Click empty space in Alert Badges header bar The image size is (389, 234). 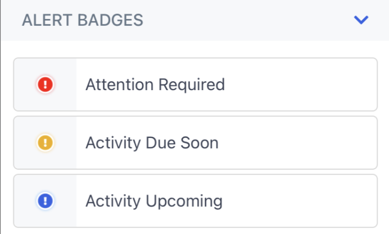tap(248, 20)
